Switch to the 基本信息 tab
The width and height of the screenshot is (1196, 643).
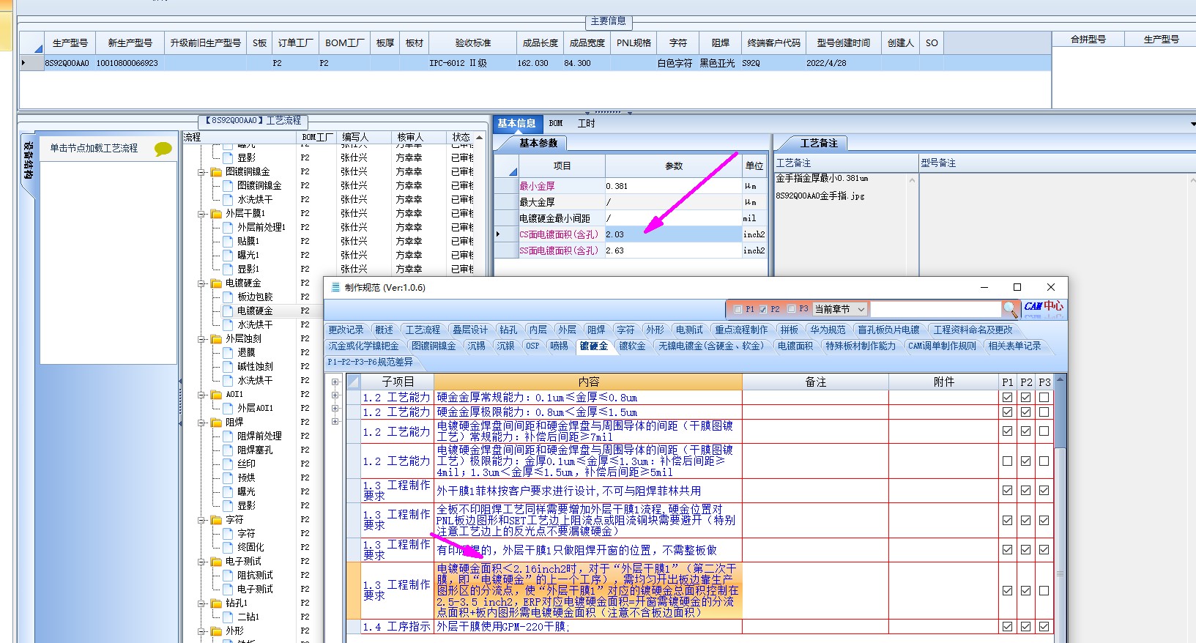click(517, 123)
